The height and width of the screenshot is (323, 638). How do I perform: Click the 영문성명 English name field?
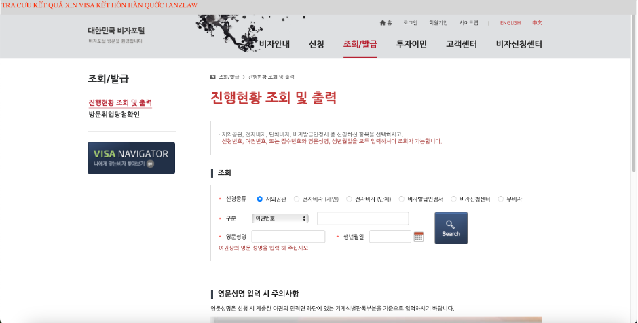click(x=288, y=237)
